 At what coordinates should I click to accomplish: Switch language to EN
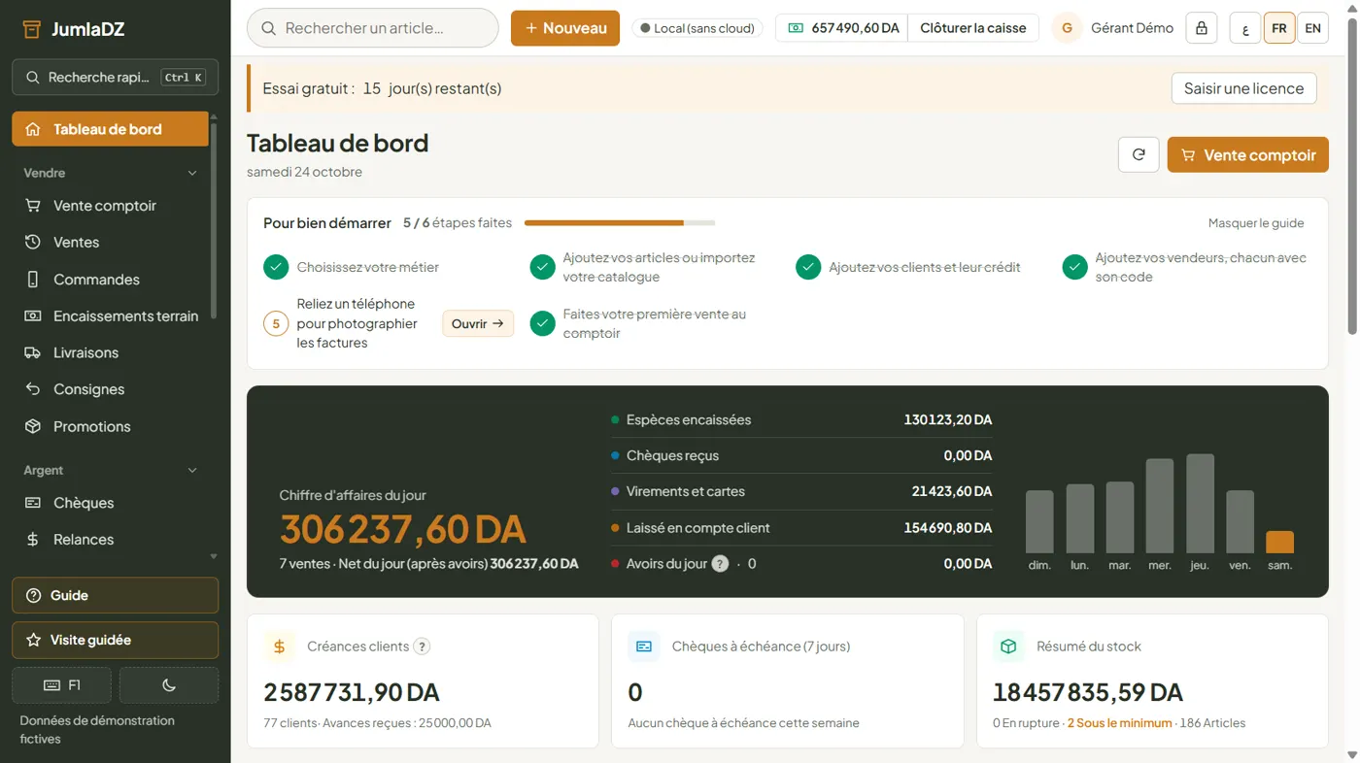click(1312, 28)
